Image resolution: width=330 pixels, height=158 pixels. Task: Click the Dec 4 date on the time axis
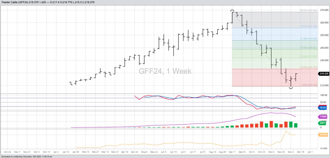pos(290,151)
